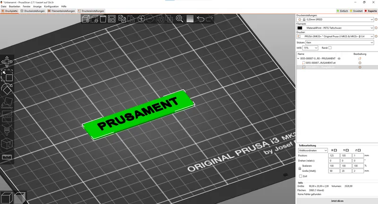Open 0.20mm SPEED print settings dropdown
This screenshot has height=204, width=378.
click(x=335, y=19)
